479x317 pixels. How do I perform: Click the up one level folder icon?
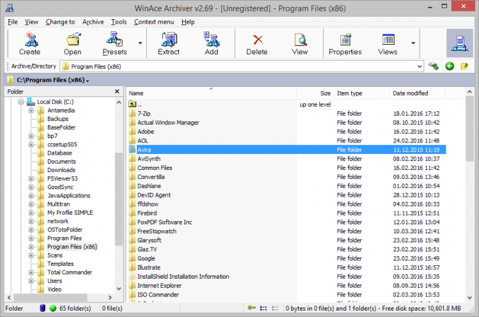tap(132, 104)
